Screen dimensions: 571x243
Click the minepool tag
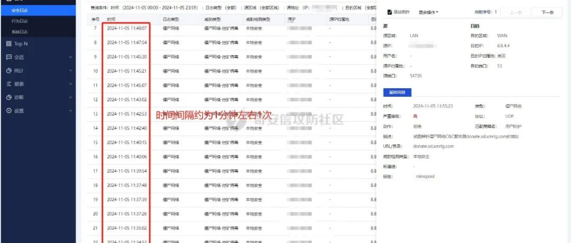click(425, 176)
